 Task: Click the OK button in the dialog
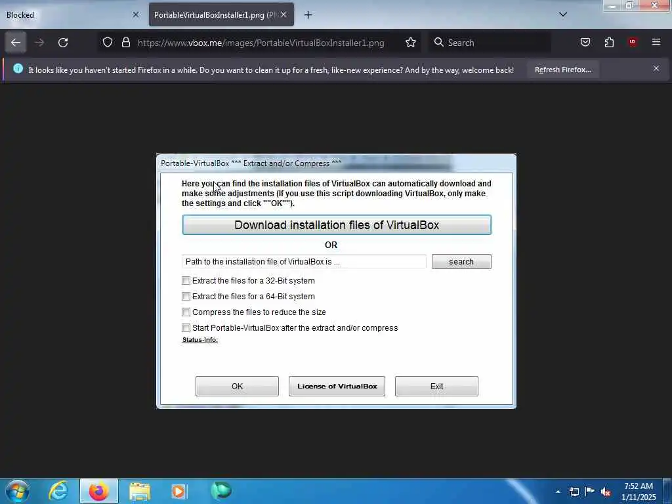[237, 386]
